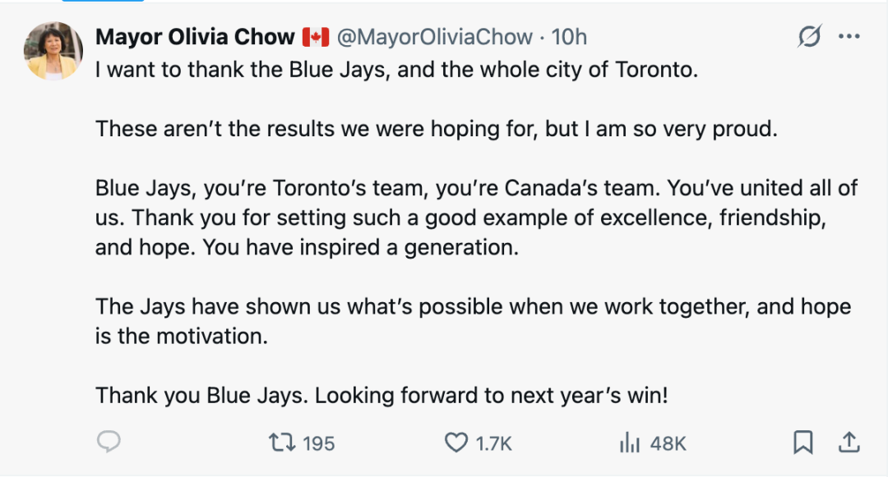Open the post via 10h timestamp
The image size is (888, 477).
(569, 37)
